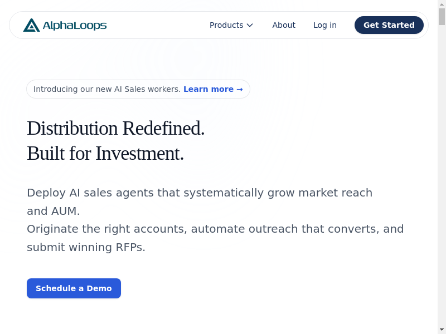Screen dimensions: 446x334
Task: Click the Schedule a Demo button
Action: pyautogui.click(x=74, y=288)
